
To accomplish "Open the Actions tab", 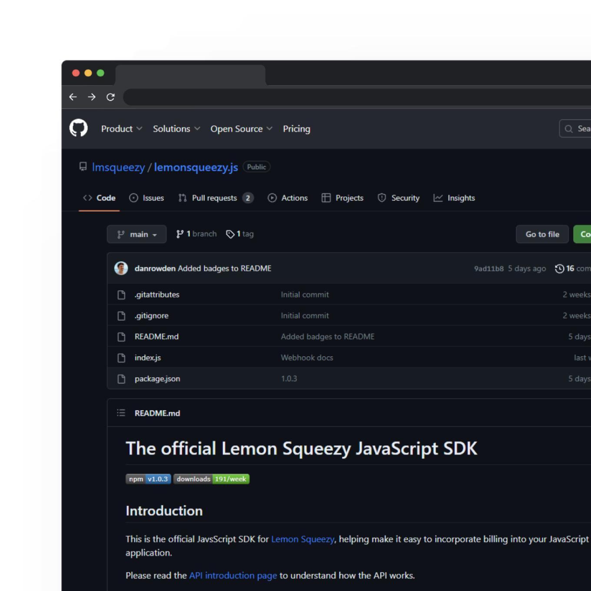I will pos(295,198).
